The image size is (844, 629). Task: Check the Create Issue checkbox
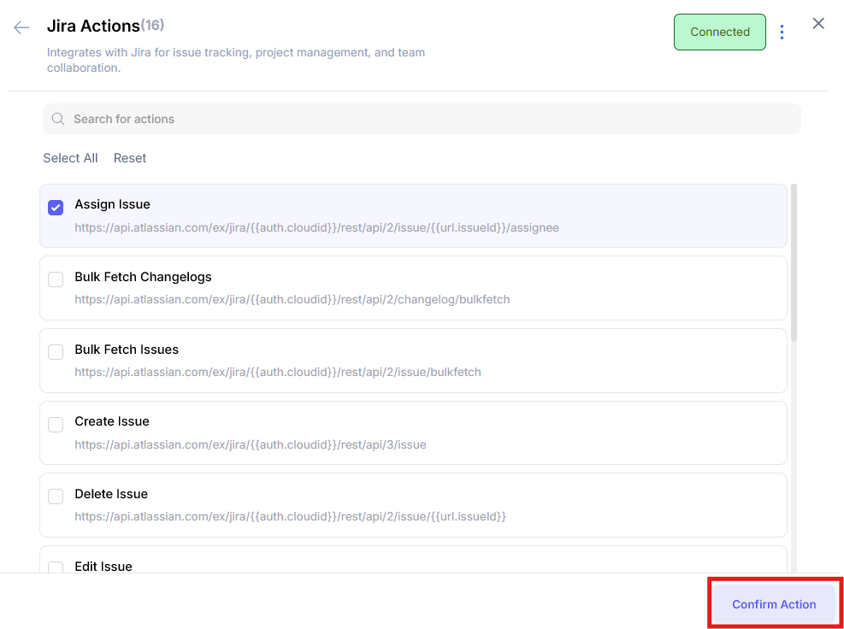[x=56, y=425]
